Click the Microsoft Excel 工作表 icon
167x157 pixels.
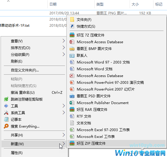point(72,136)
